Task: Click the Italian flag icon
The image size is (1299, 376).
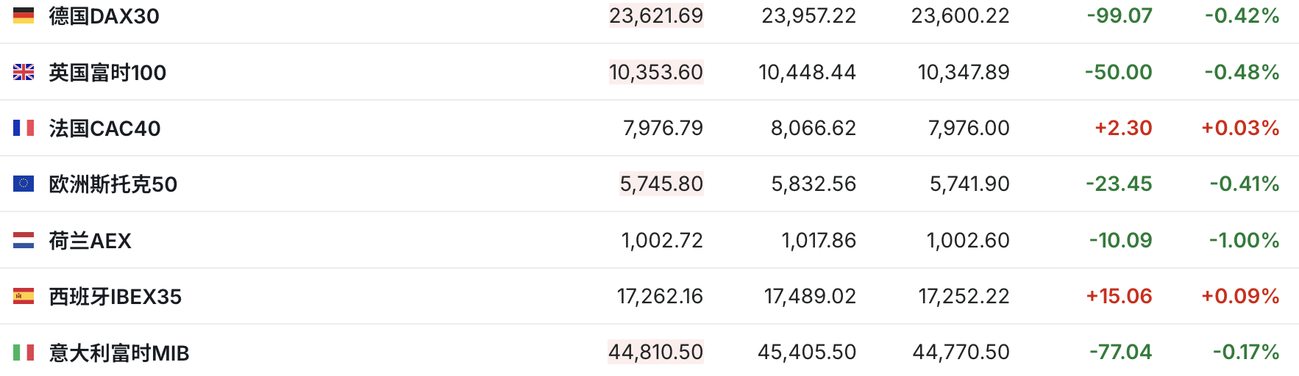Action: tap(24, 352)
